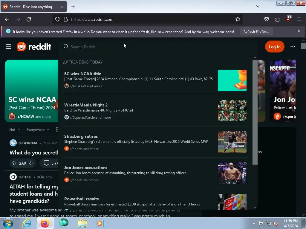This screenshot has height=229, width=306.
Task: Reload the page with the refresh icon
Action: coord(29,19)
